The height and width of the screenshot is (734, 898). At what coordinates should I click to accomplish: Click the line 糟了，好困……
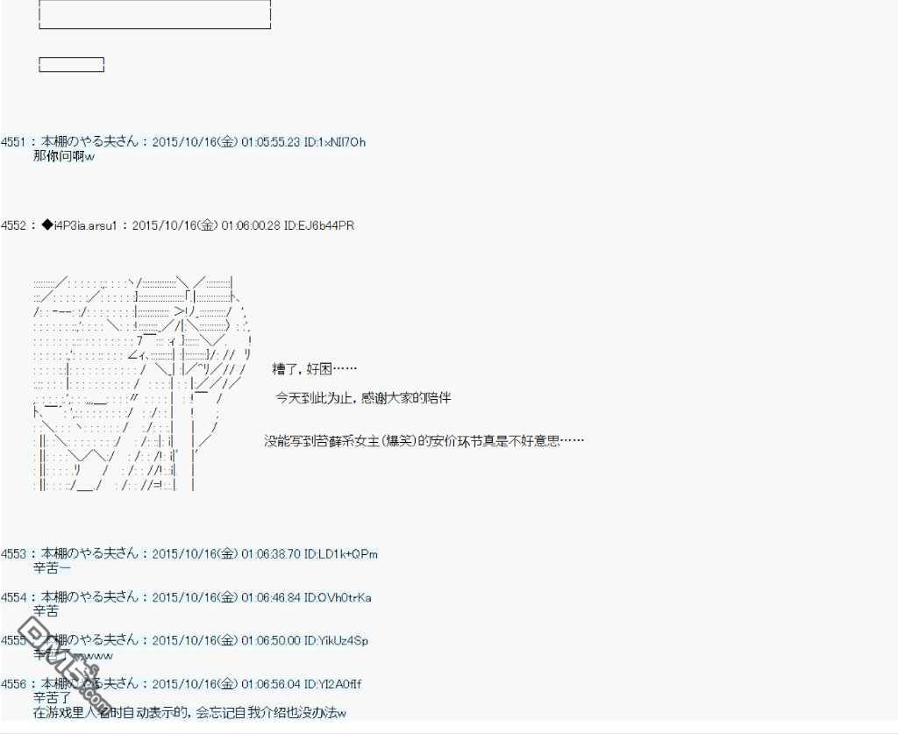(x=314, y=369)
